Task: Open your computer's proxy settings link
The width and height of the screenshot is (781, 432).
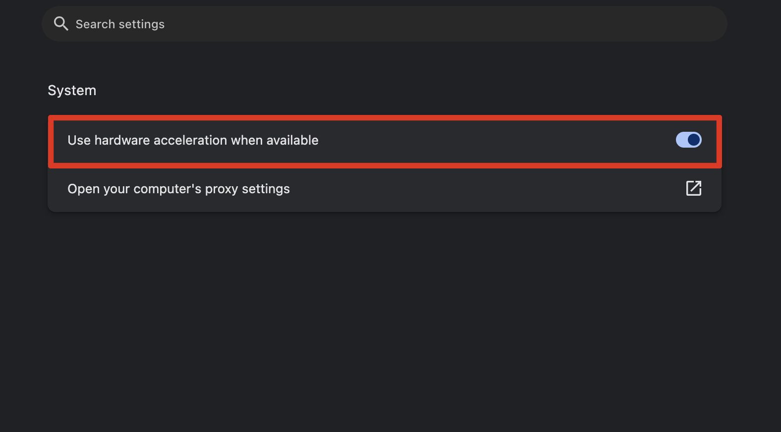Action: tap(178, 189)
